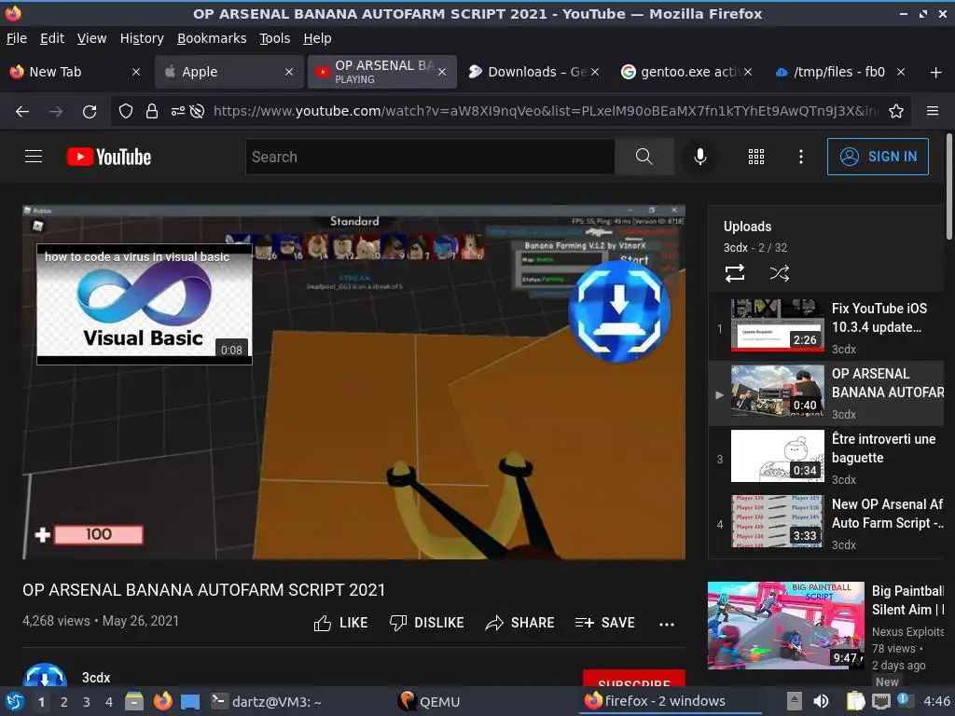The width and height of the screenshot is (955, 716).
Task: Open the 3cdx channel avatar
Action: coord(45,675)
